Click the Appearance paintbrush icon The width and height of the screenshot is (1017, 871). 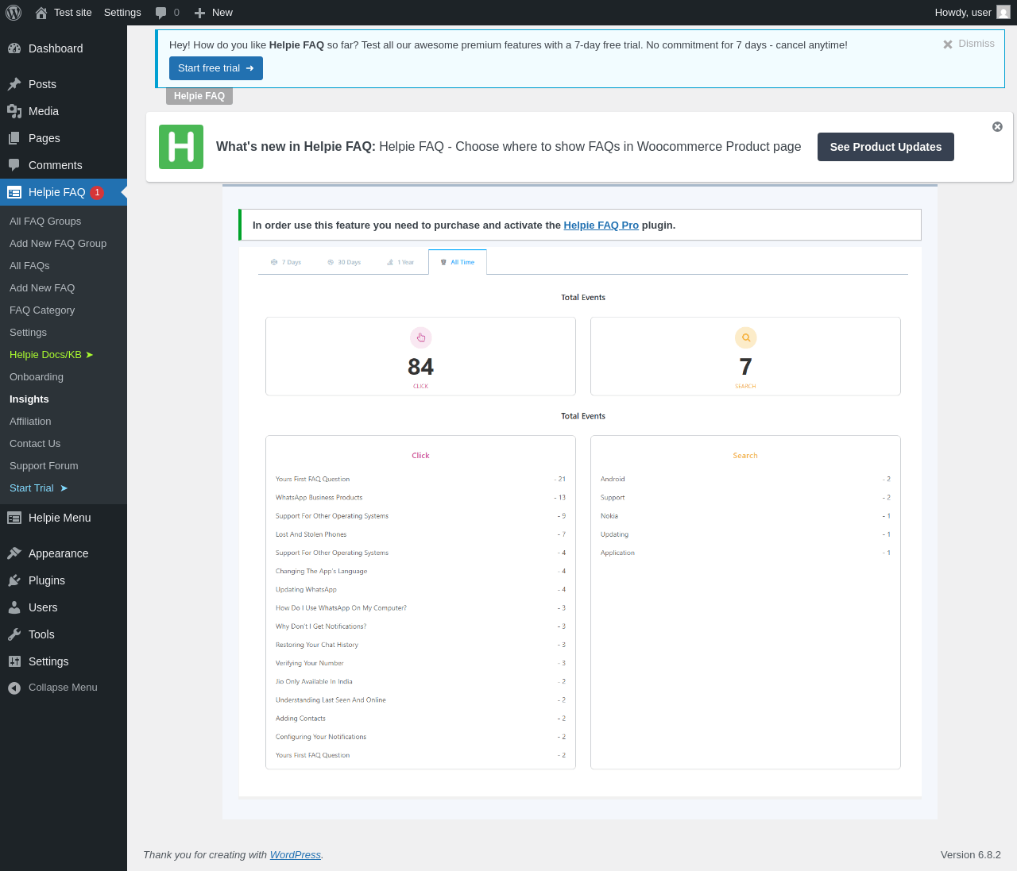(x=14, y=553)
